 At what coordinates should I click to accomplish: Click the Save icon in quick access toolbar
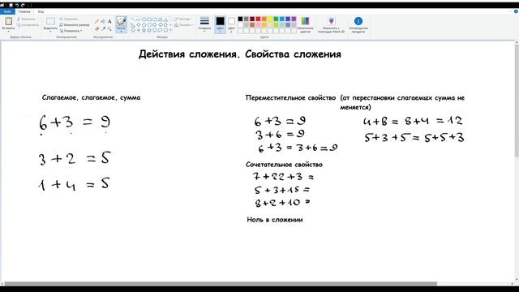click(x=11, y=6)
